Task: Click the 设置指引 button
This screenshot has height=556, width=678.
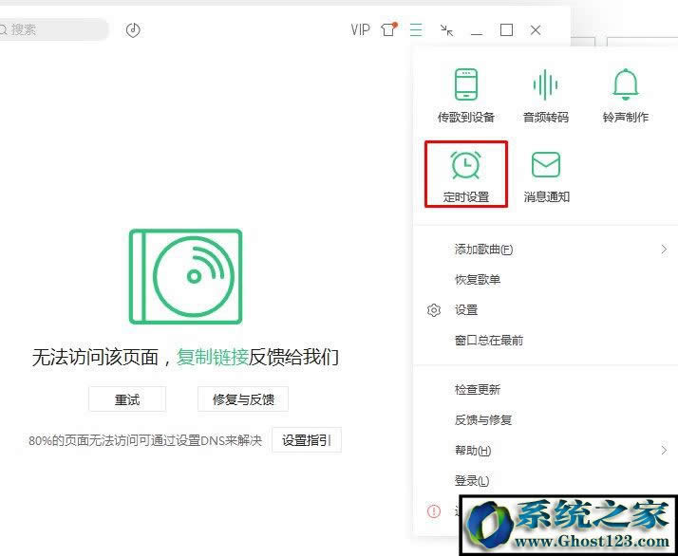Action: (x=307, y=440)
